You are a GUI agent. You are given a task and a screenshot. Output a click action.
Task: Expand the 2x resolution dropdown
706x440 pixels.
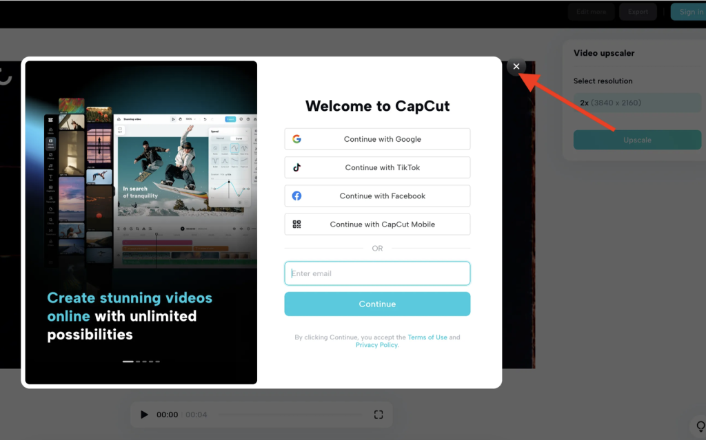click(x=637, y=103)
